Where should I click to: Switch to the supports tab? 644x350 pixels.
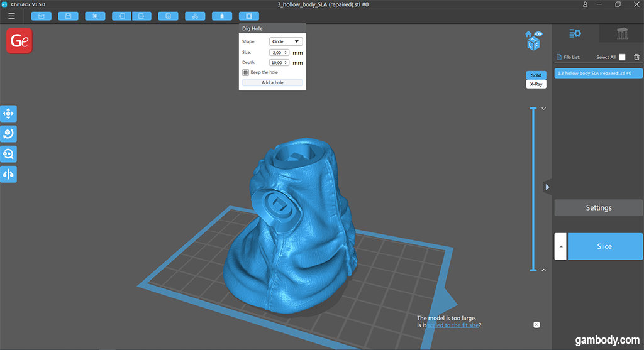coord(621,34)
